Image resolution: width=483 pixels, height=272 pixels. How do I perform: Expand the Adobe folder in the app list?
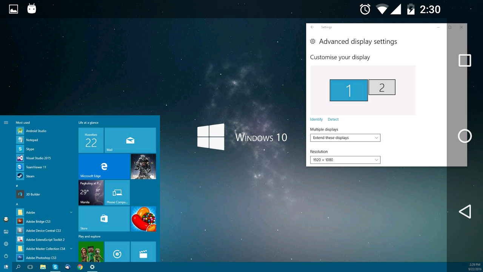[71, 212]
